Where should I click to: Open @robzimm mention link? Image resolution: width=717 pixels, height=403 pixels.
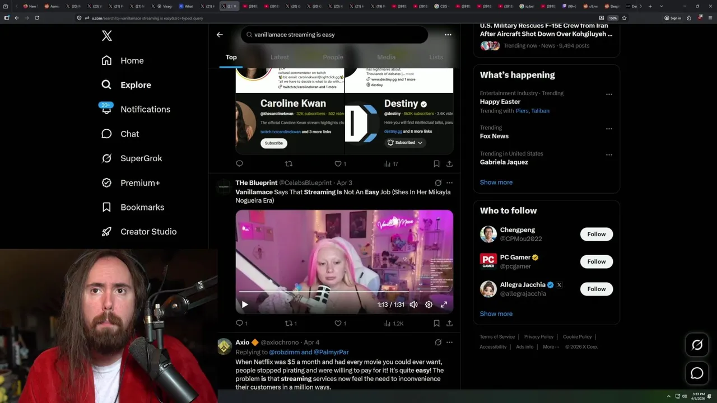click(x=284, y=352)
